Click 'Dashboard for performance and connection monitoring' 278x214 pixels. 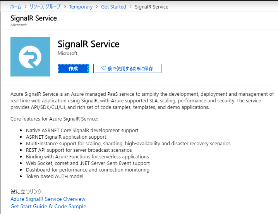click(x=88, y=170)
